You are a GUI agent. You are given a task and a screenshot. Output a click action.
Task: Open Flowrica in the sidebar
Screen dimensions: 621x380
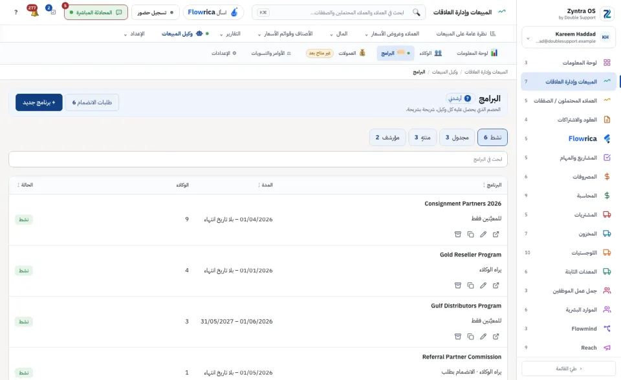click(x=569, y=138)
